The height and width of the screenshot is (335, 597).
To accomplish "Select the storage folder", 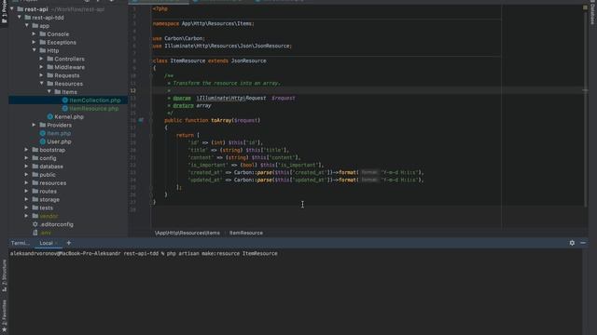I will (x=49, y=200).
